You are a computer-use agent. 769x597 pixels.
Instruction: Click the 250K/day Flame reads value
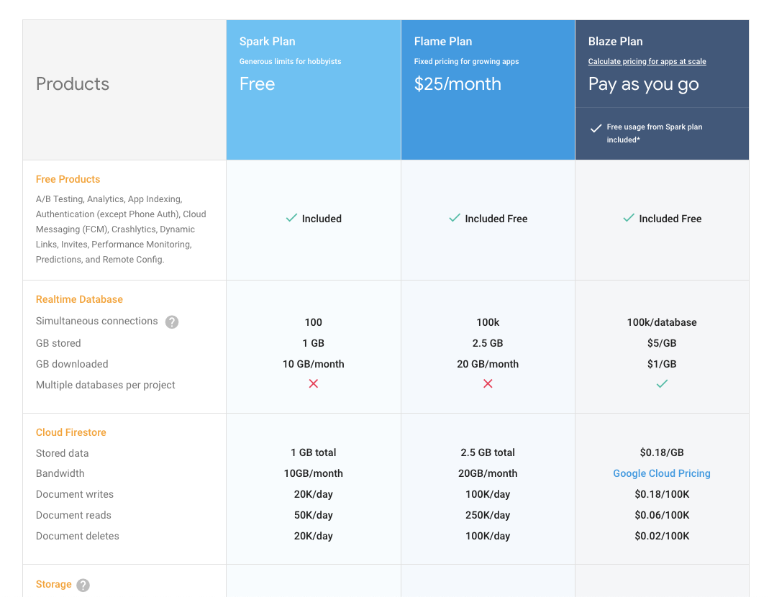488,515
